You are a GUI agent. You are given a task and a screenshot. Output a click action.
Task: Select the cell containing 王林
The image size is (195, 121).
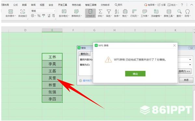tap(52, 57)
